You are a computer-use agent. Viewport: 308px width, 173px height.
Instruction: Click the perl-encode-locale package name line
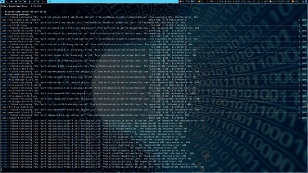tap(21, 42)
